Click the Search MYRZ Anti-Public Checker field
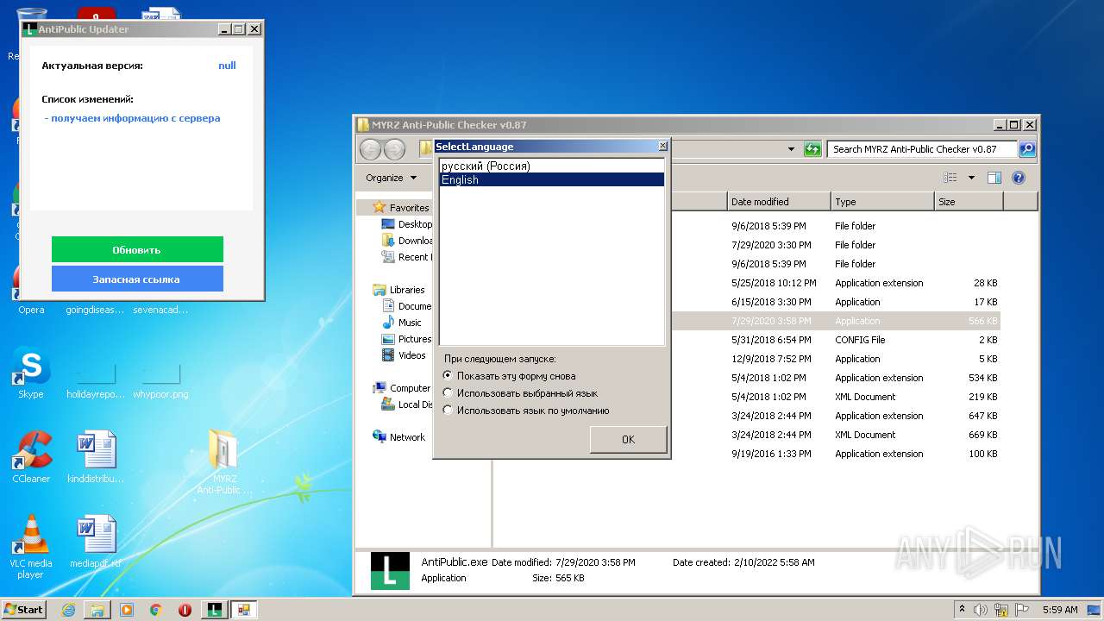 point(922,149)
